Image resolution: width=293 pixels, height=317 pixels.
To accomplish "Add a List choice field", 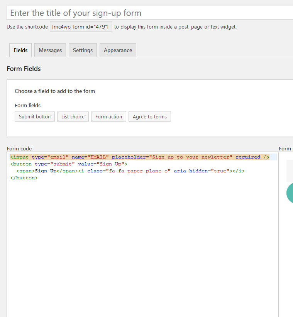I will (x=73, y=116).
